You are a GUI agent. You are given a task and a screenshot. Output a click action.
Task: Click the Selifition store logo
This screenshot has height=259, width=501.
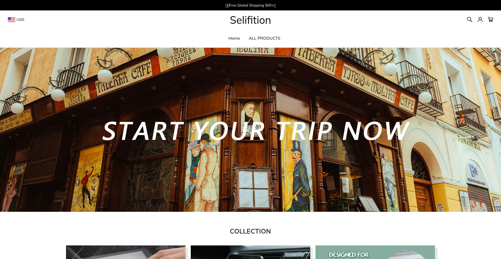[x=250, y=20]
